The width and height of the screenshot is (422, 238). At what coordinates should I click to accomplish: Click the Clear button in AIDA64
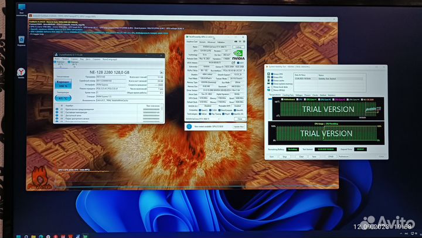tap(301, 157)
